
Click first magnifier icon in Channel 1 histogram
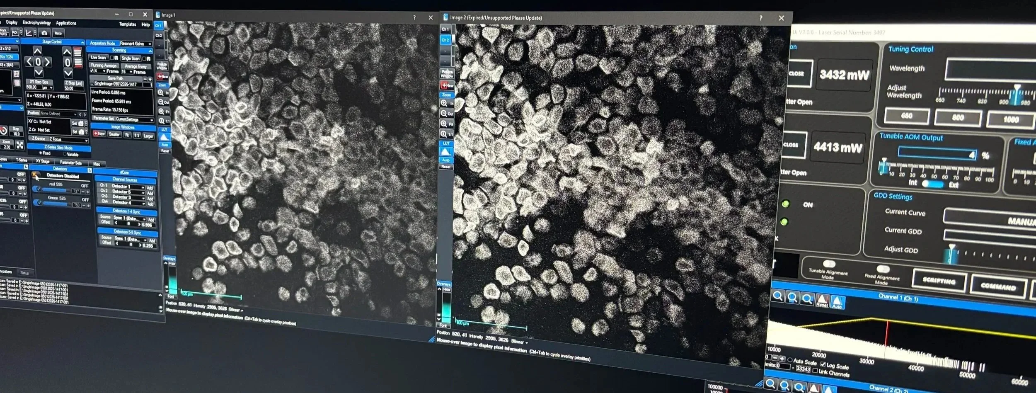[x=777, y=296]
